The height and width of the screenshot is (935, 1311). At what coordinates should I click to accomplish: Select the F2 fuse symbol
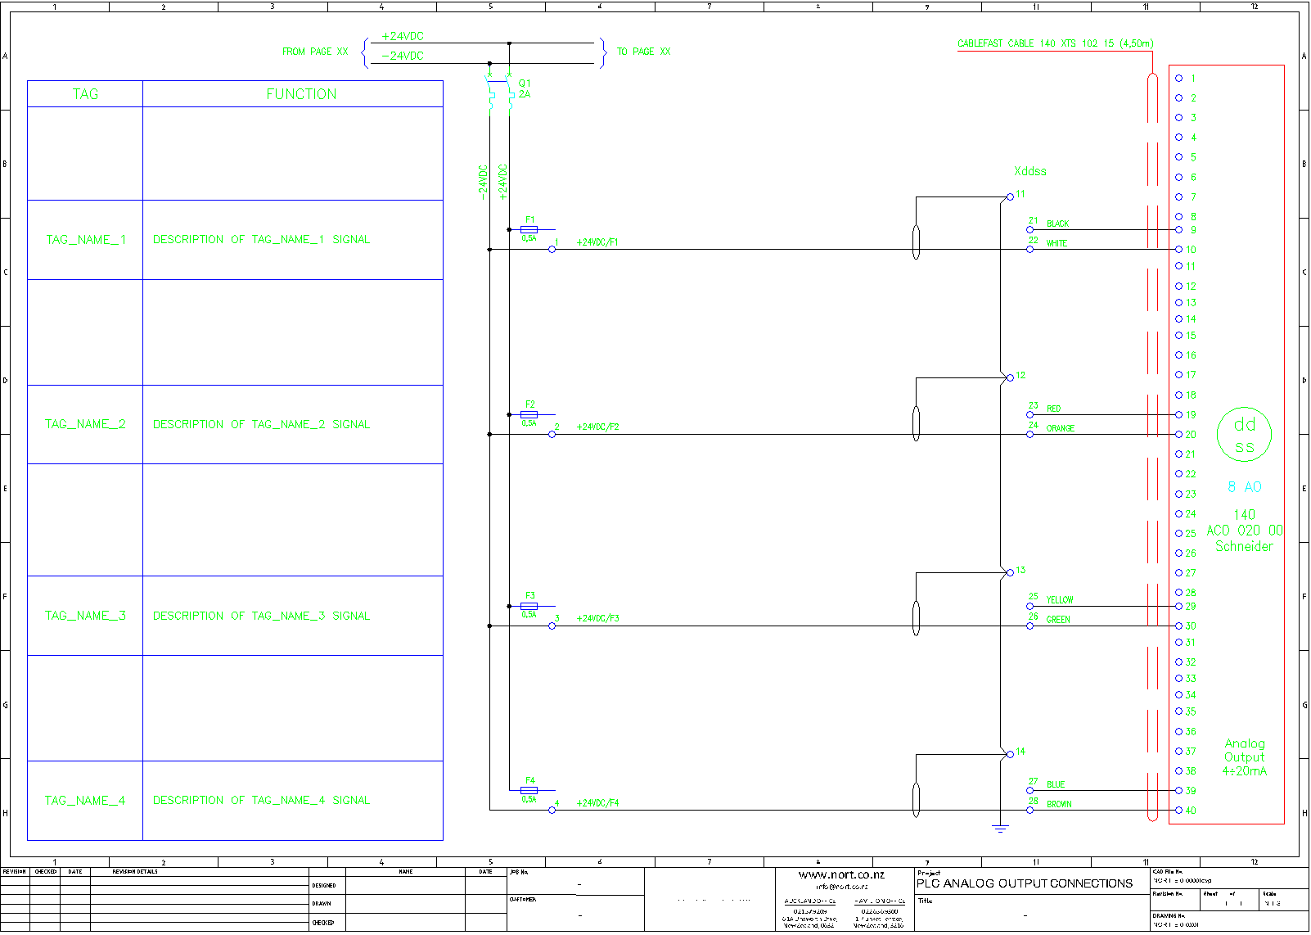pos(529,415)
